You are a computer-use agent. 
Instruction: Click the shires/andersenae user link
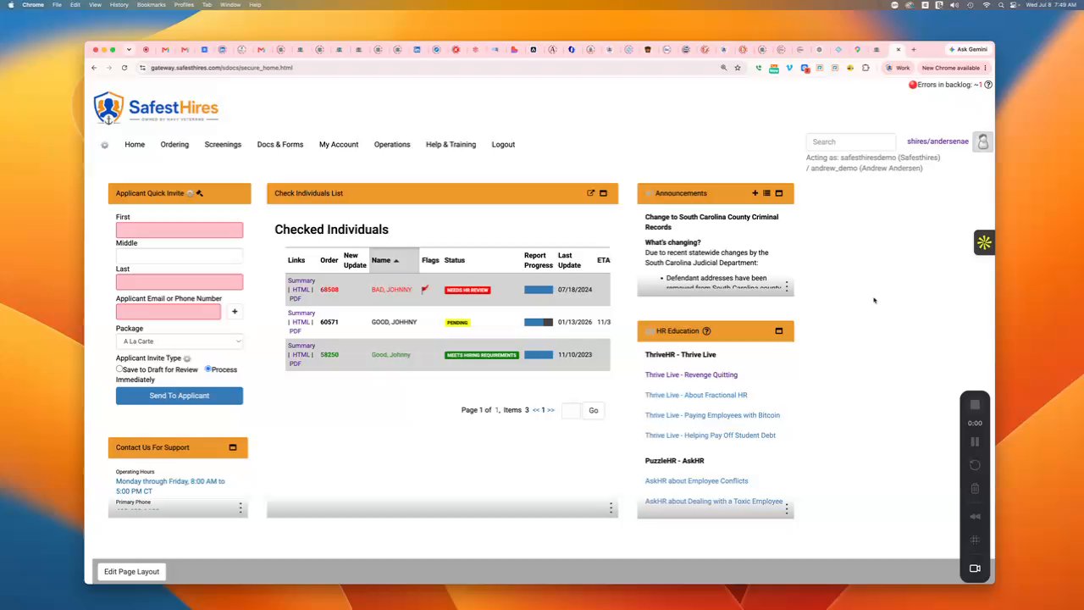coord(937,141)
